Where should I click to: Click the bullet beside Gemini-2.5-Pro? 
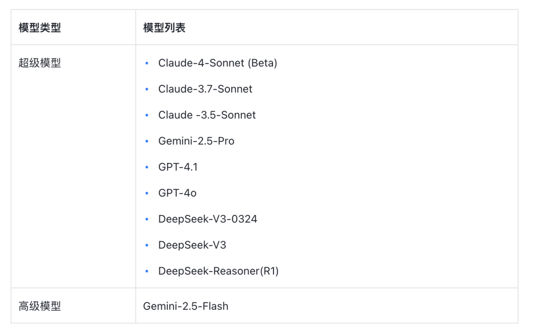click(147, 141)
